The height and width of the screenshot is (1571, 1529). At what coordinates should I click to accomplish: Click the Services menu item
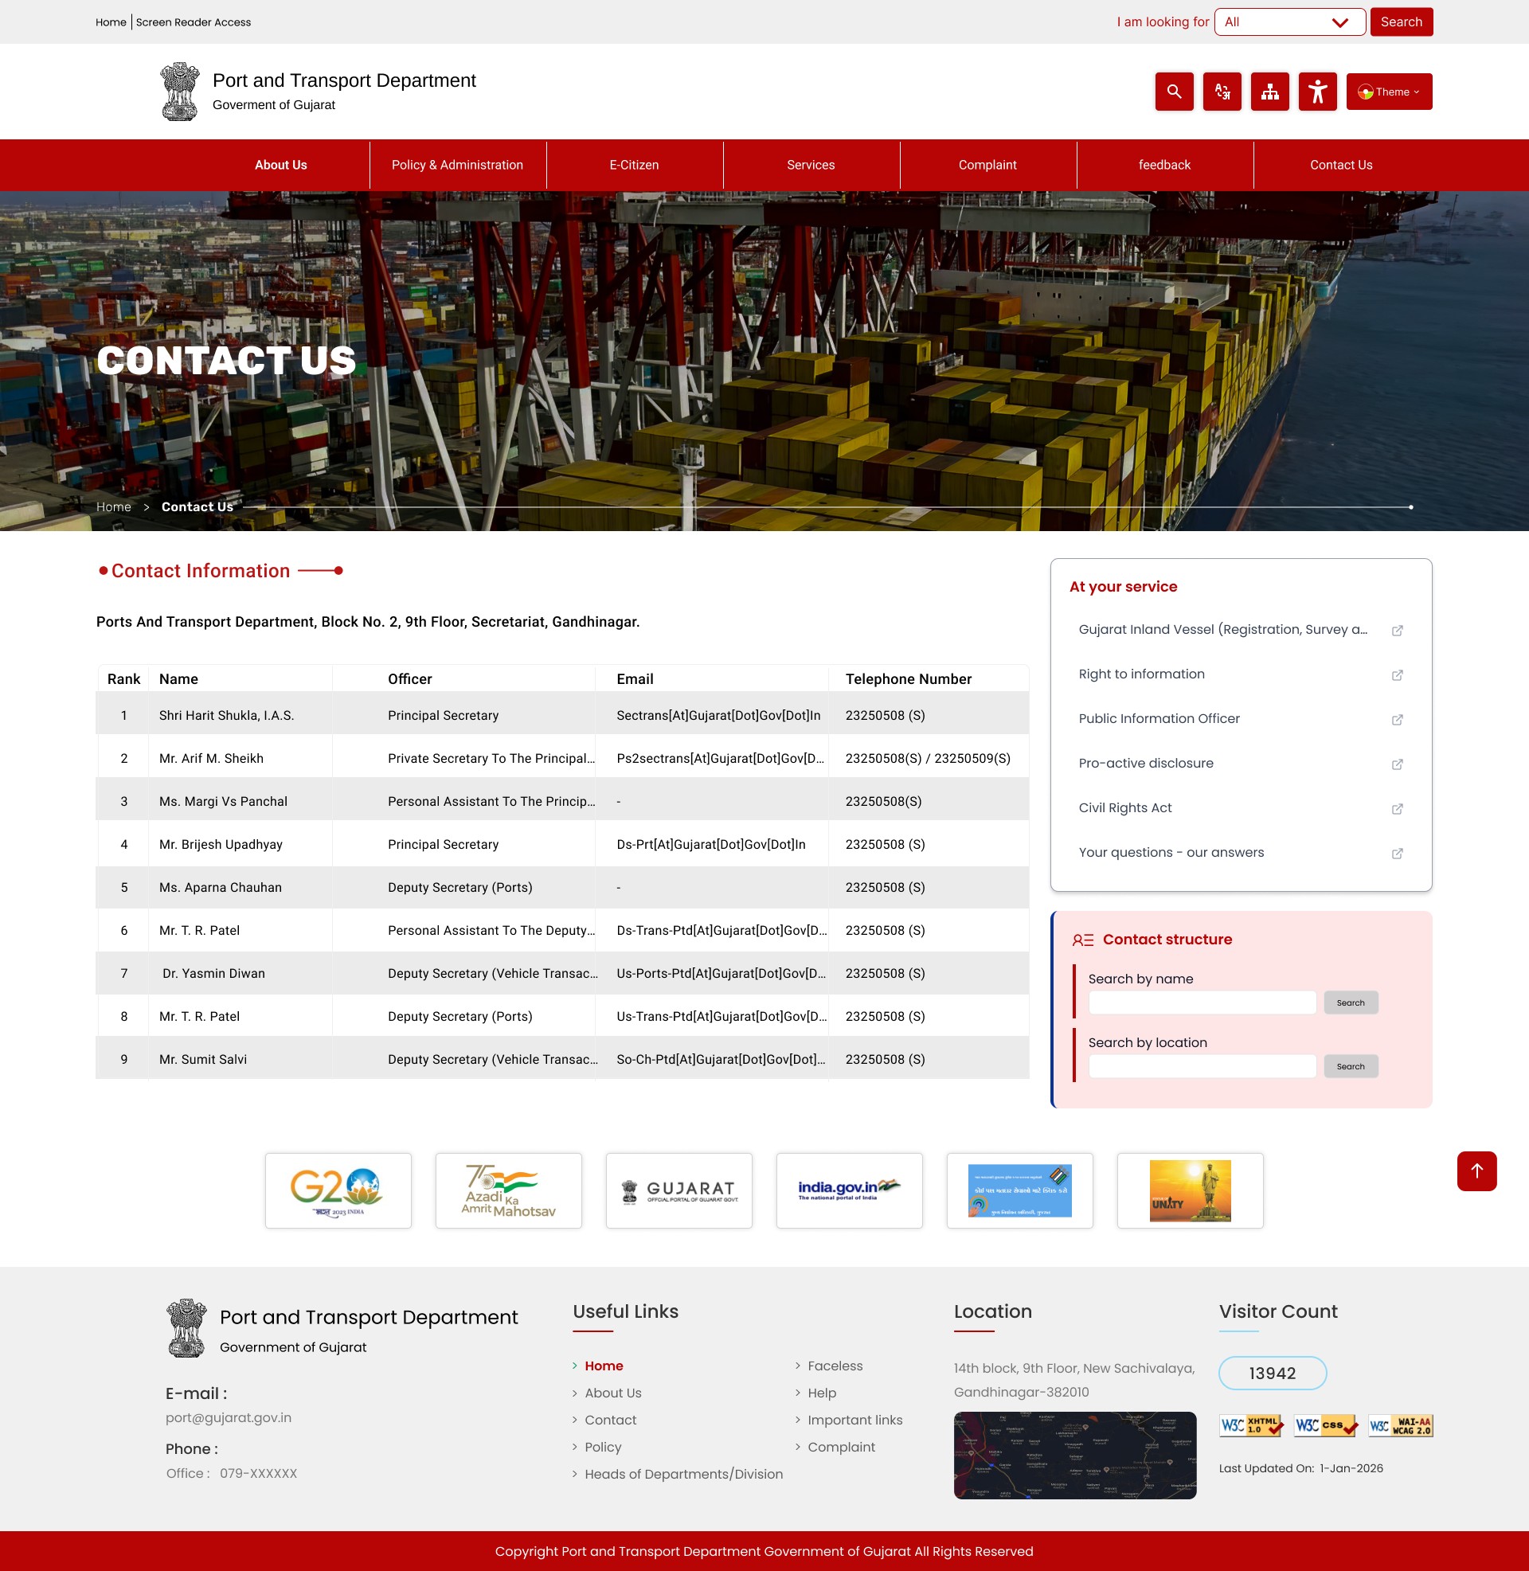(810, 166)
